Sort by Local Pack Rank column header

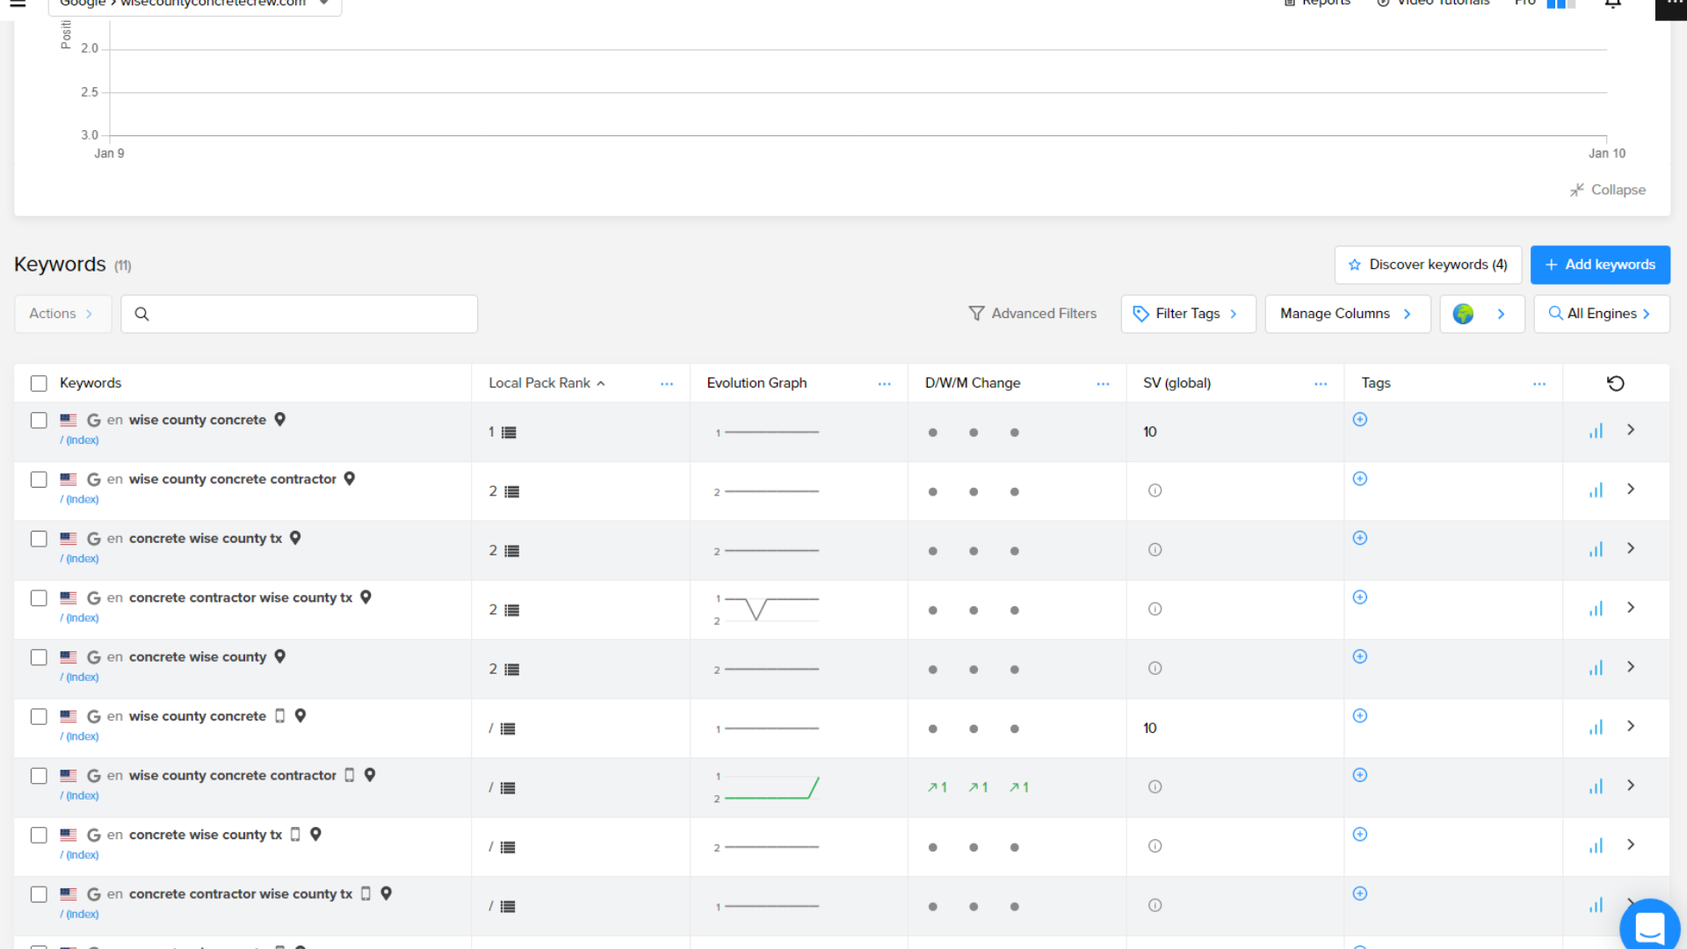[x=546, y=383]
